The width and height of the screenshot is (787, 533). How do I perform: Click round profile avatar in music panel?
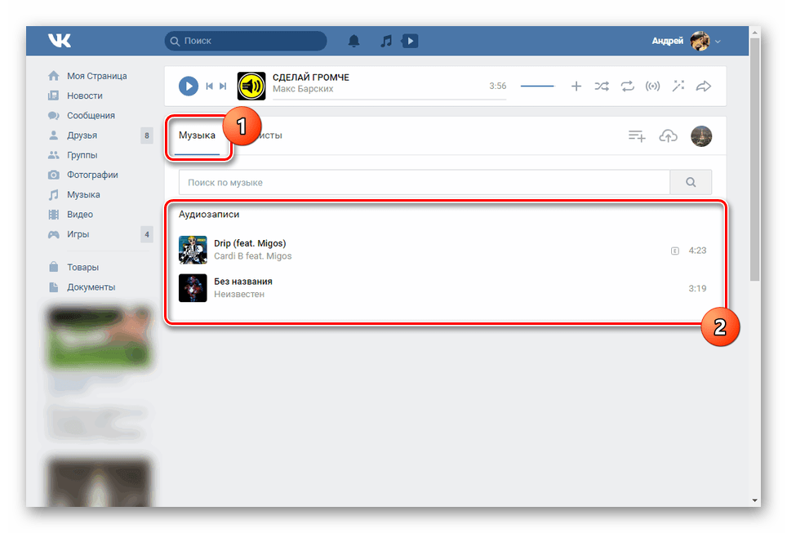click(701, 136)
